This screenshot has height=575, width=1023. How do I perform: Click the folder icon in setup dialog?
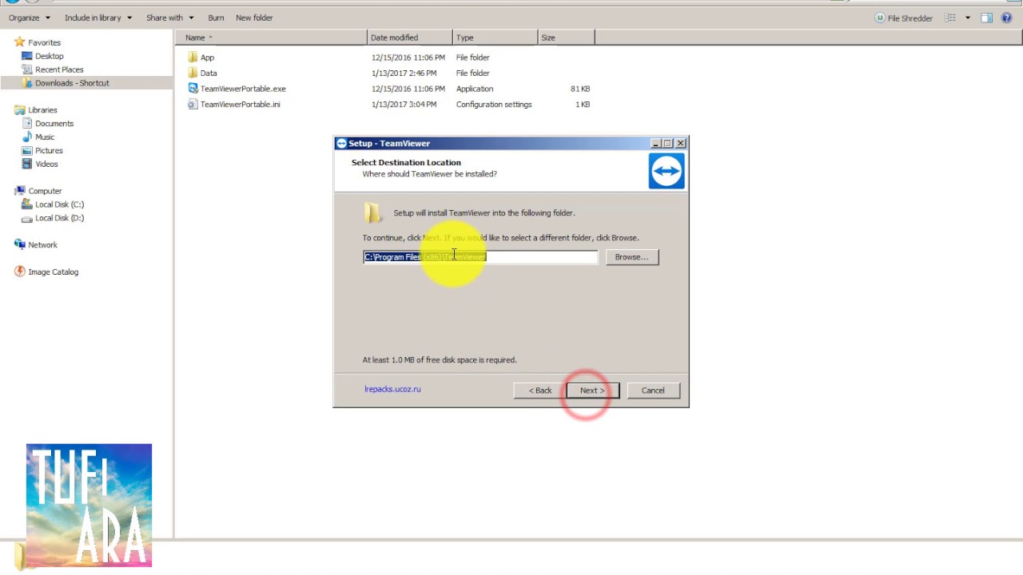coord(372,212)
